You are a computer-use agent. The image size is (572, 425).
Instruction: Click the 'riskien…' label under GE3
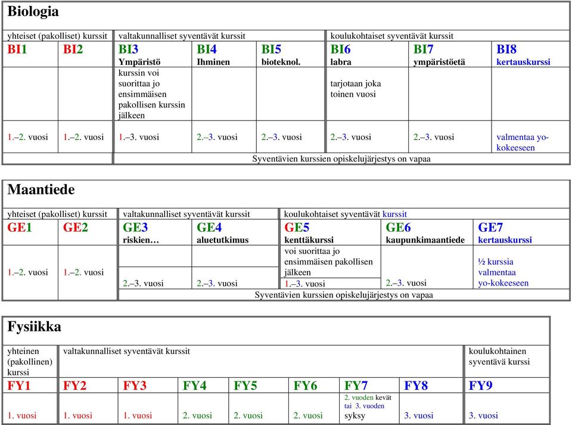(x=141, y=240)
